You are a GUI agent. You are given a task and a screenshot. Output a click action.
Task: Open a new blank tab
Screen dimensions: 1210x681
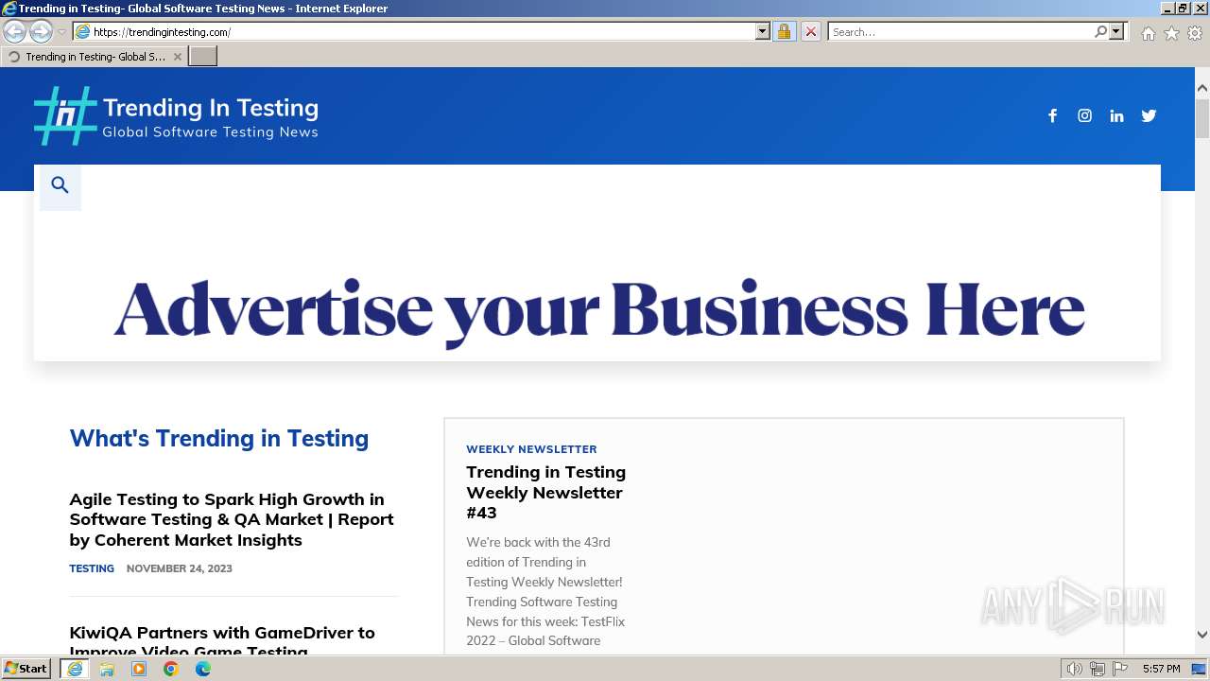(203, 56)
